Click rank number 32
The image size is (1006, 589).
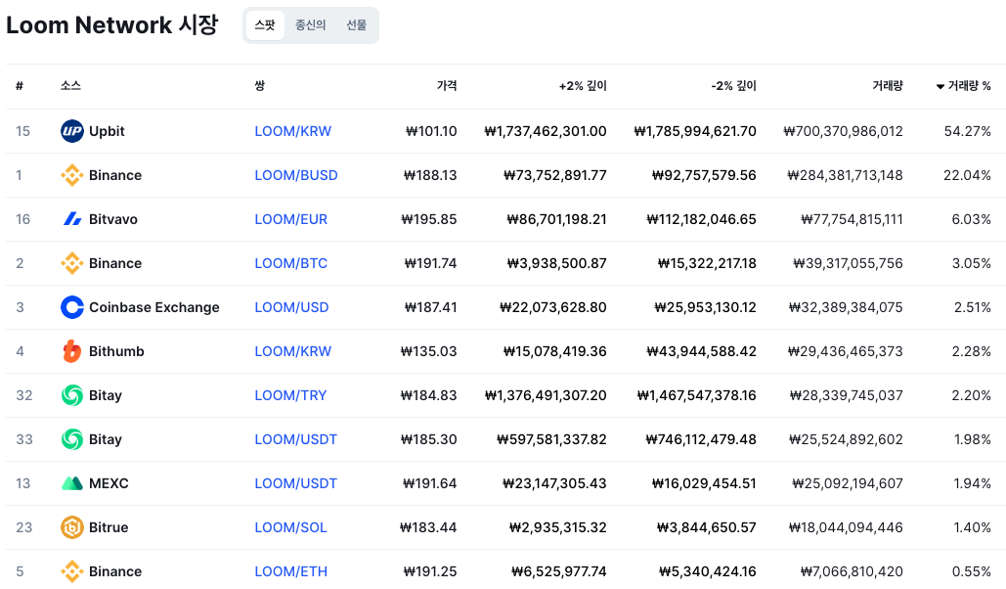(23, 395)
